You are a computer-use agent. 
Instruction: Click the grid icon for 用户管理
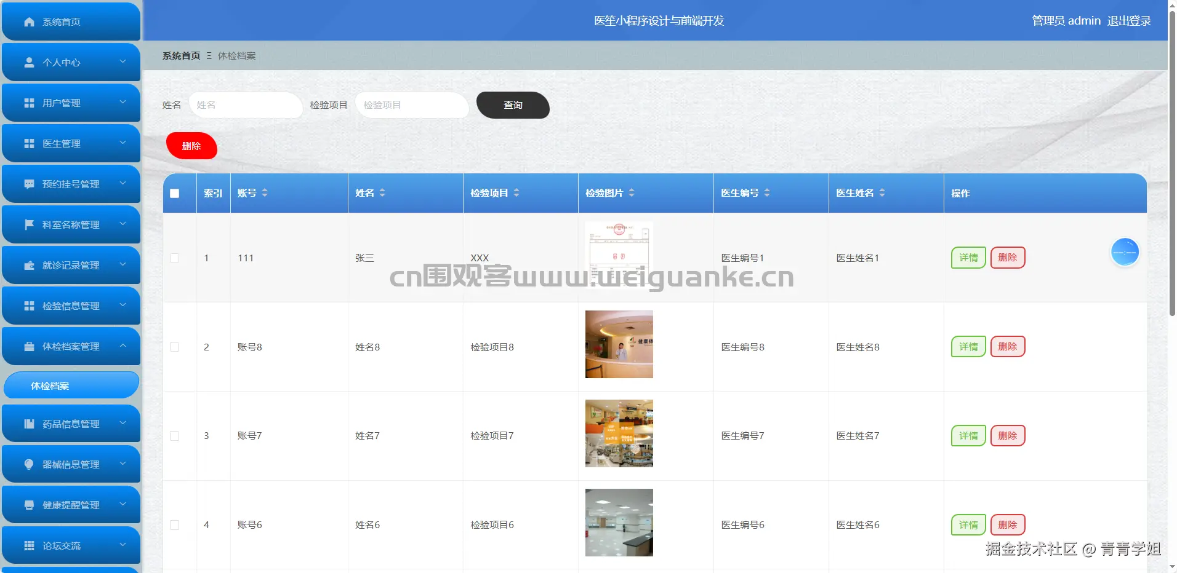pyautogui.click(x=29, y=103)
